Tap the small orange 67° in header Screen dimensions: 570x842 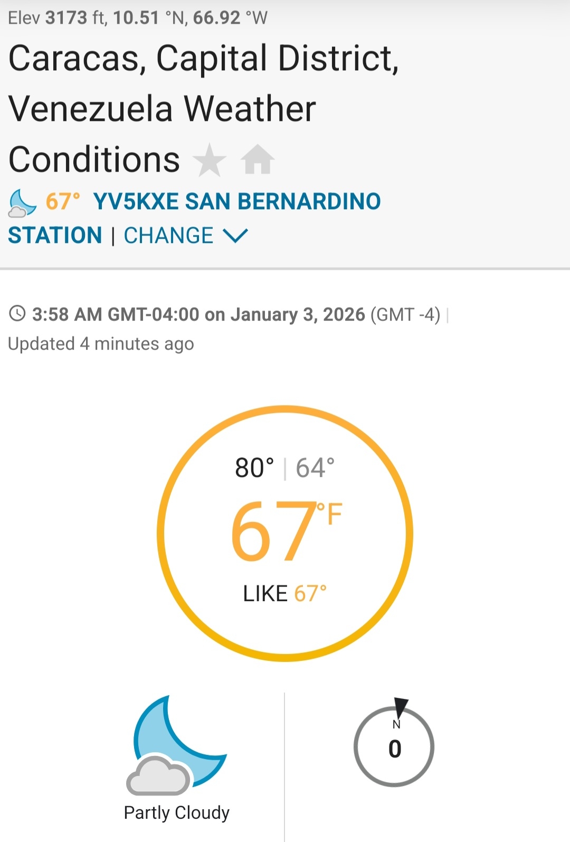pyautogui.click(x=63, y=201)
